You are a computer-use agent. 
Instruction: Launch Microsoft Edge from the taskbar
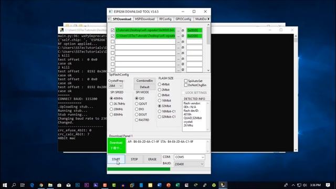pos(32,185)
